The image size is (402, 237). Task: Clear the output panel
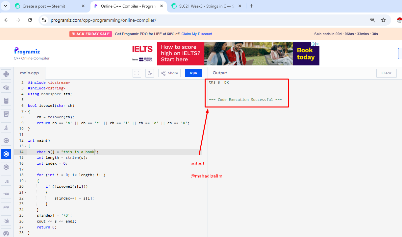click(386, 73)
